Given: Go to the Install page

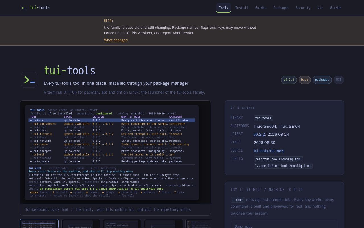Looking at the screenshot, I should pyautogui.click(x=242, y=8).
